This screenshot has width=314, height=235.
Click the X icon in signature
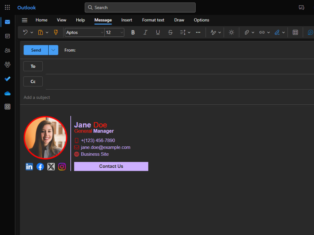[x=51, y=167]
